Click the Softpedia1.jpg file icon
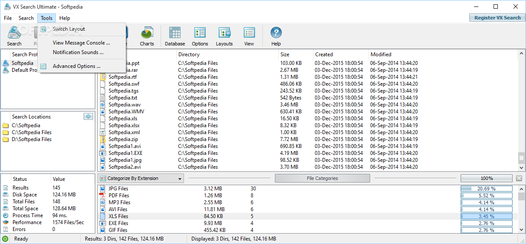Screen dimensions: 526x244 (103, 160)
